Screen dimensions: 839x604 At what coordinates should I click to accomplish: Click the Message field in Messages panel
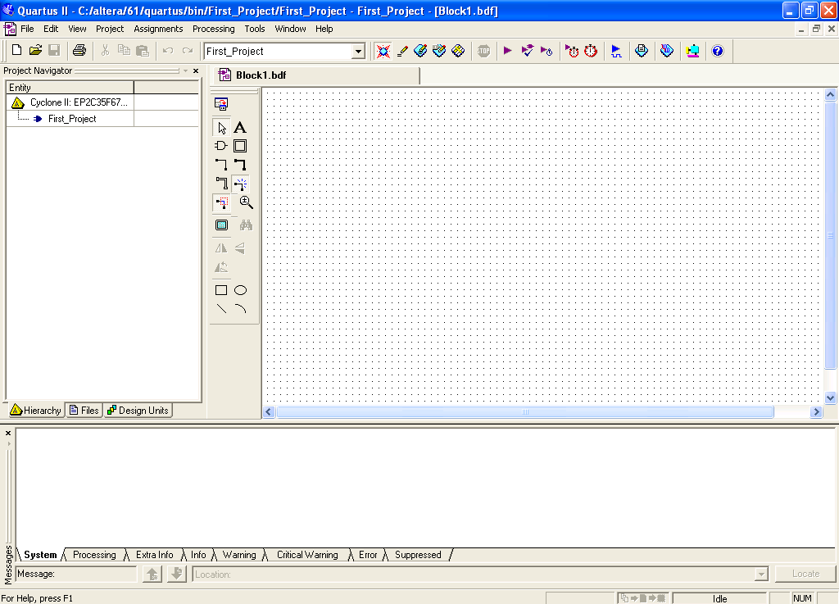[76, 574]
